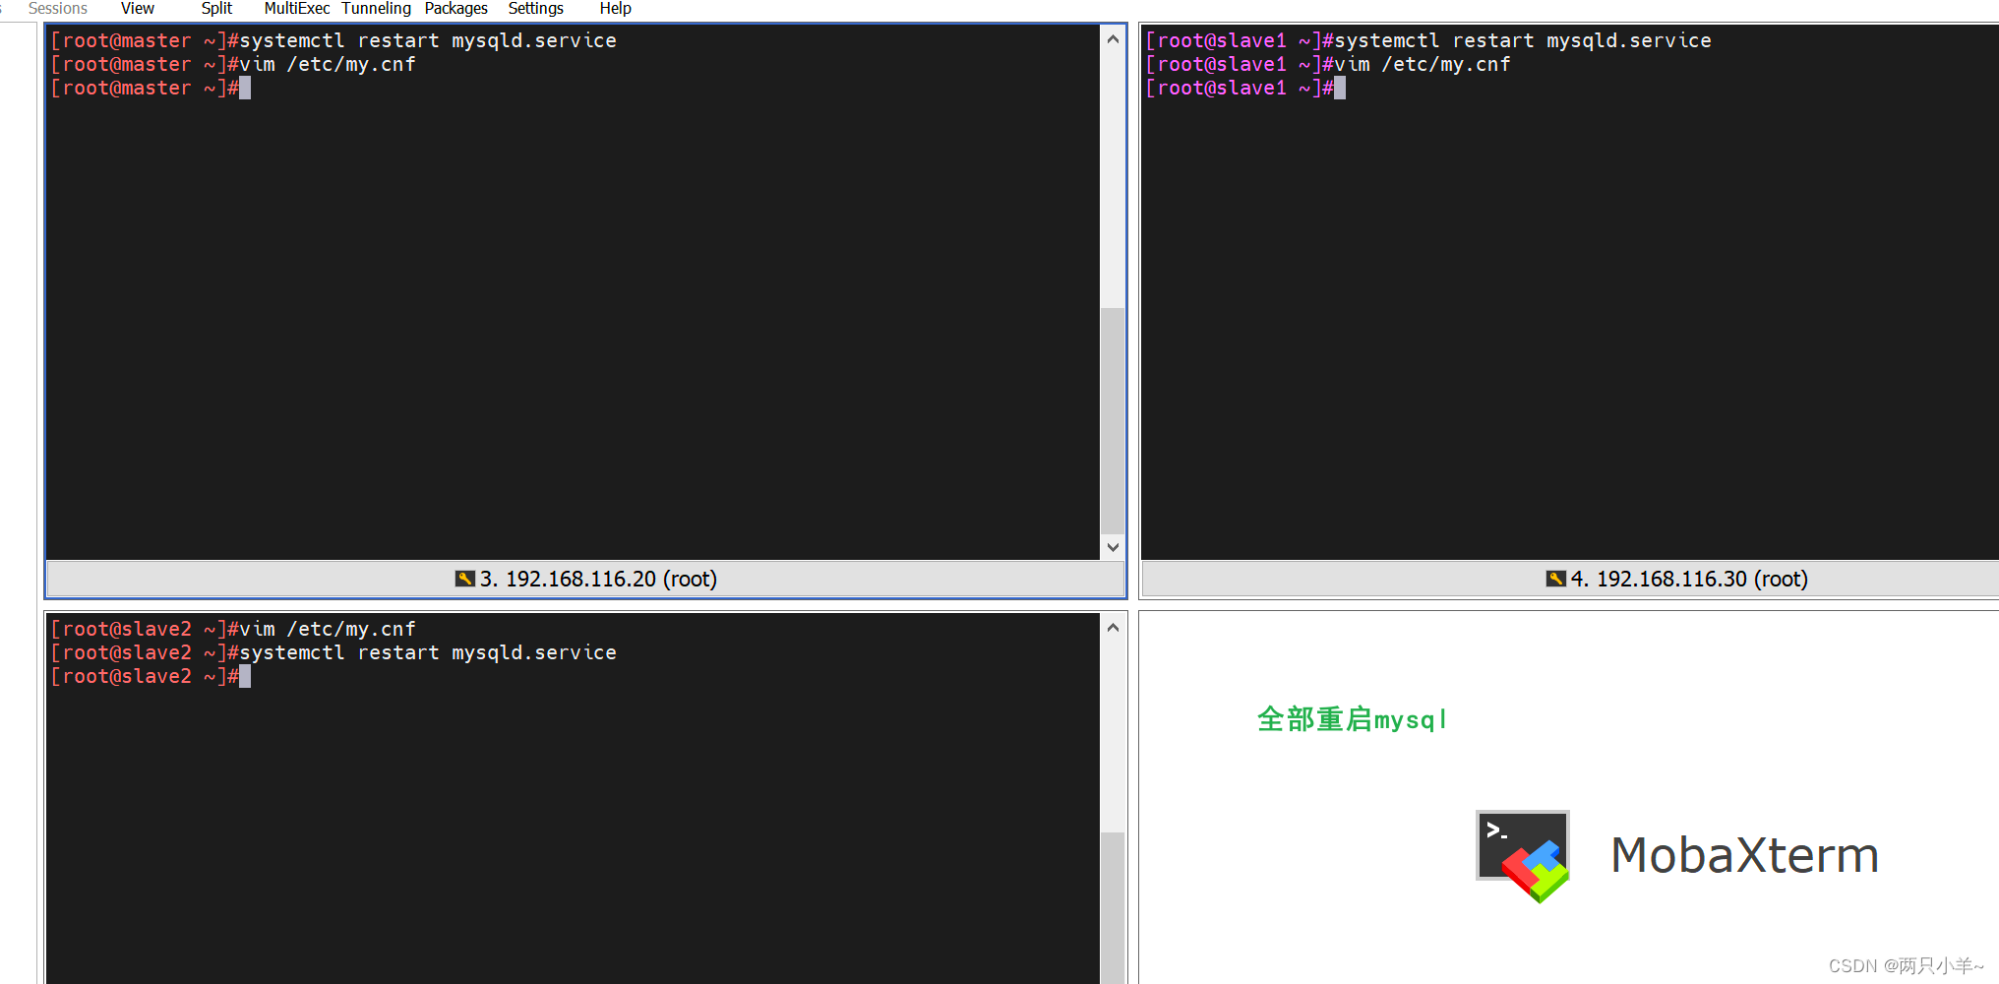Click the scroll-down arrow in the master terminal
Image resolution: width=1999 pixels, height=984 pixels.
click(x=1113, y=547)
